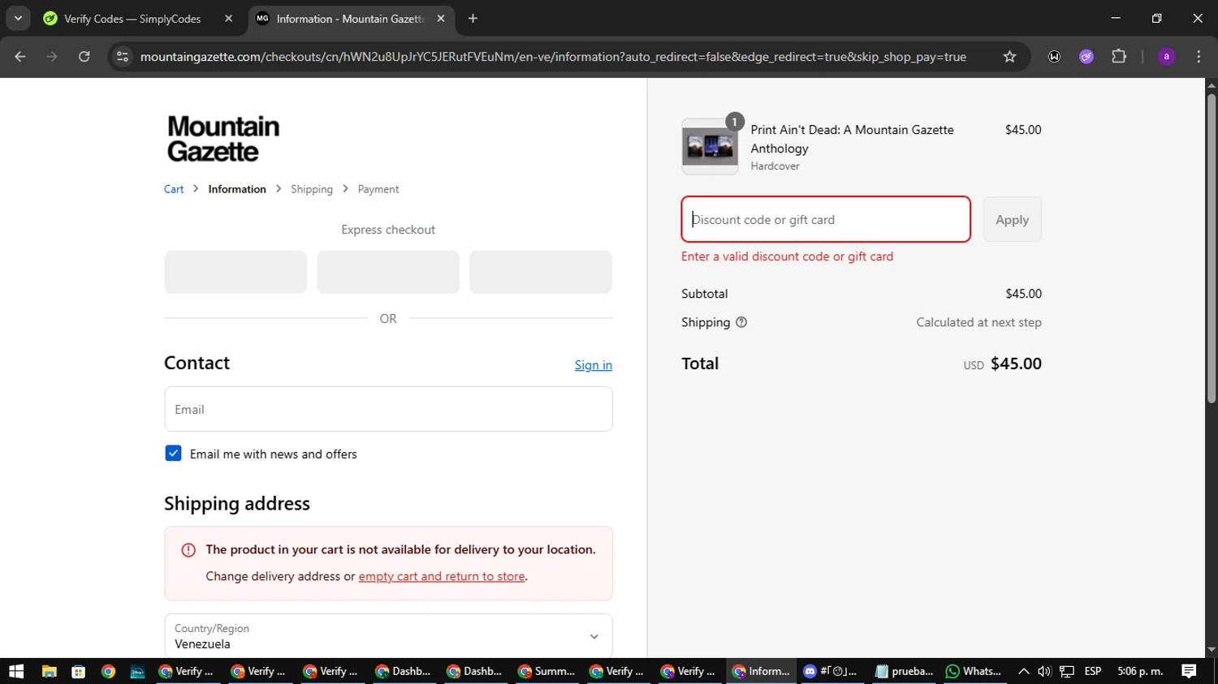Click the anthology product thumbnail
The width and height of the screenshot is (1218, 684).
point(710,147)
